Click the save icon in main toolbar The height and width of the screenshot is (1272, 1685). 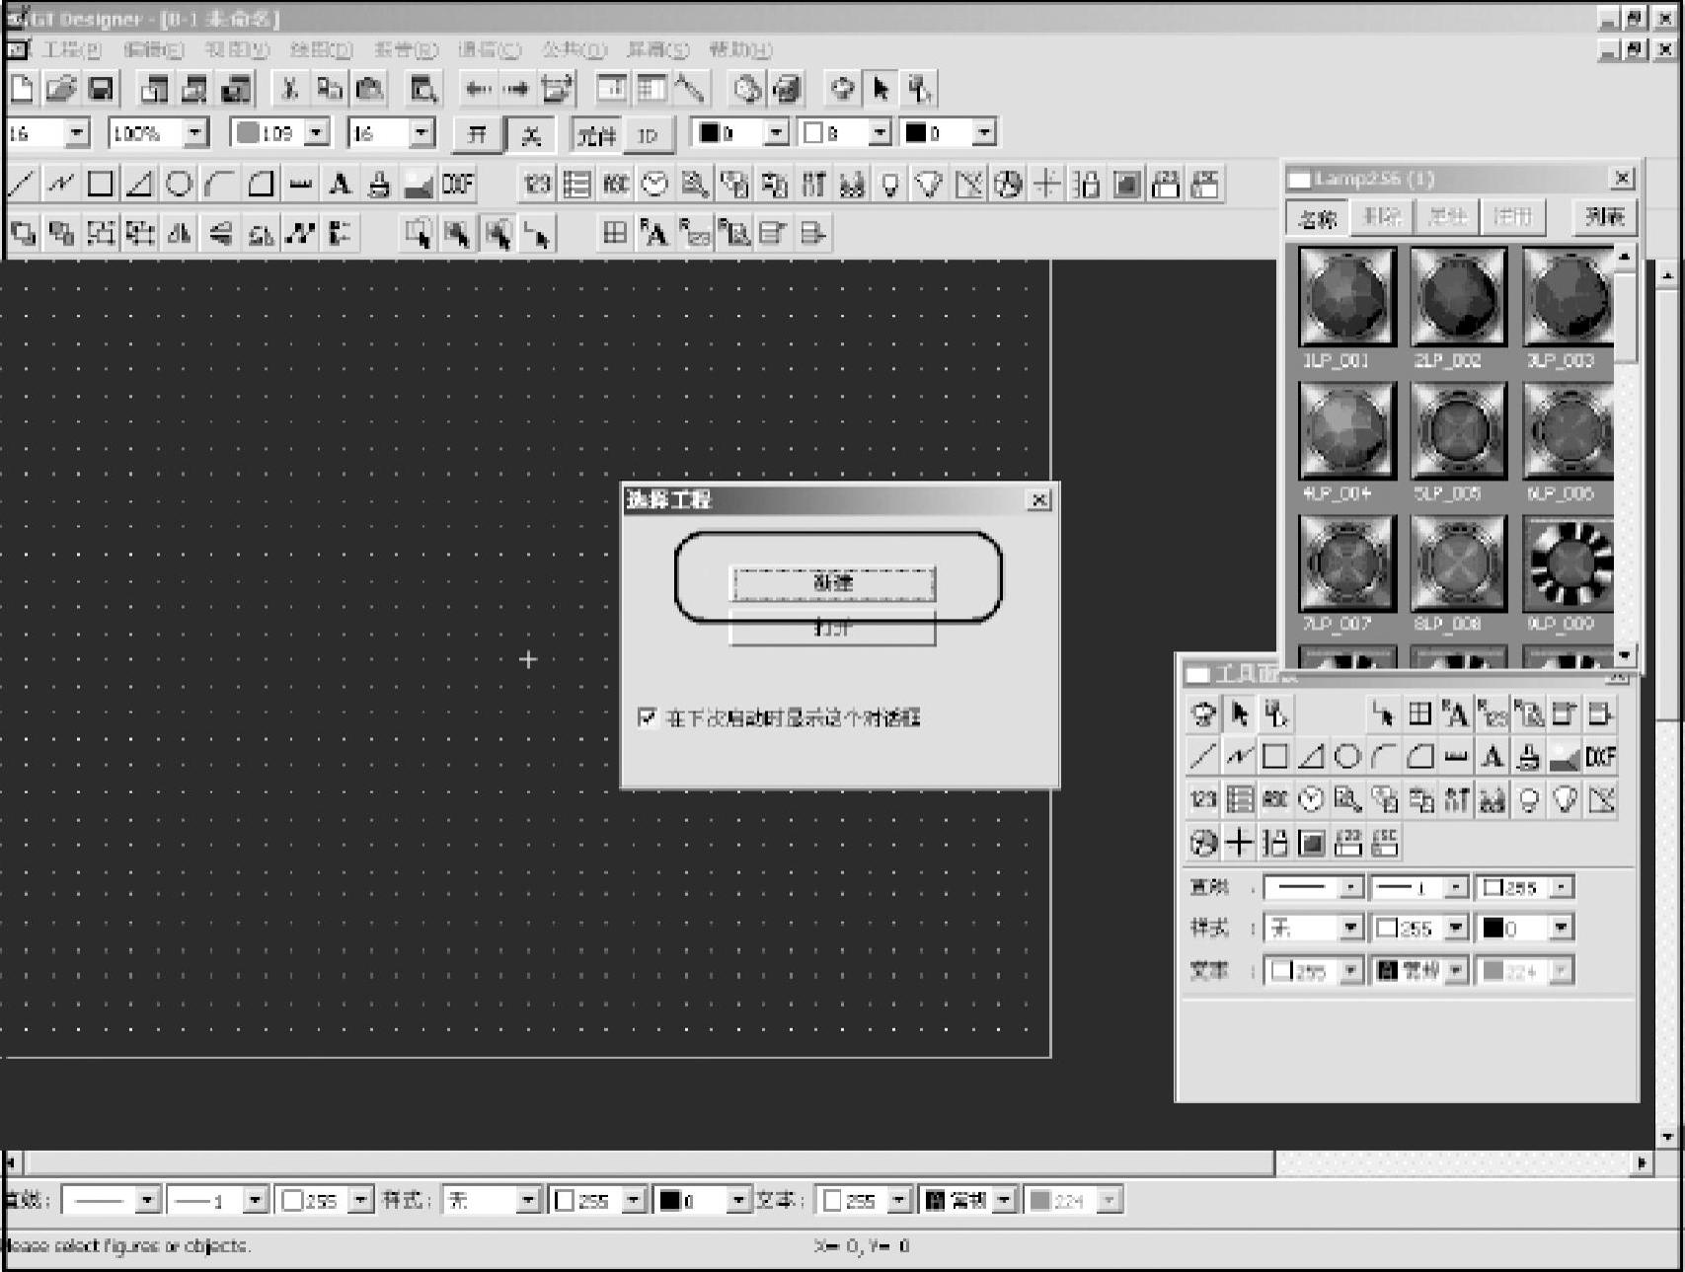click(101, 89)
